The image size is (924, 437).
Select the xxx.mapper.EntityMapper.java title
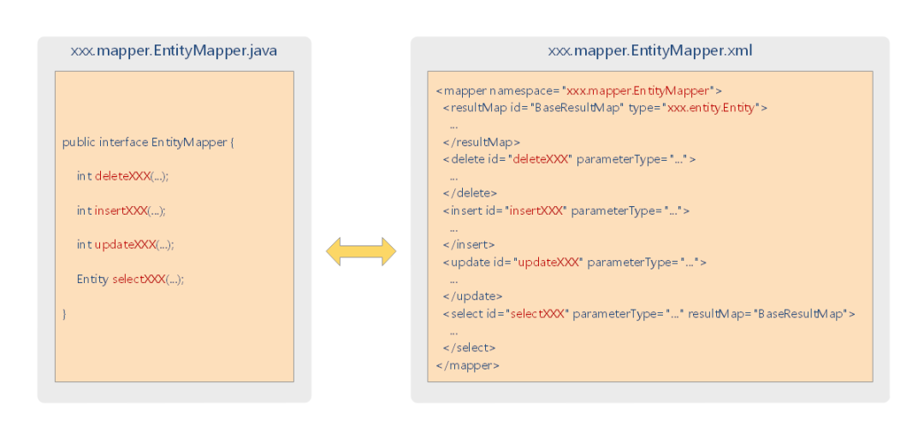click(174, 50)
